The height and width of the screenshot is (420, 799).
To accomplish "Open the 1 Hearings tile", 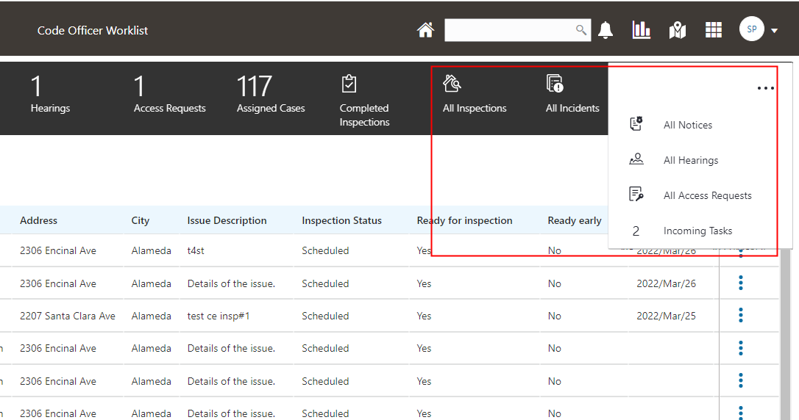I will [x=50, y=94].
